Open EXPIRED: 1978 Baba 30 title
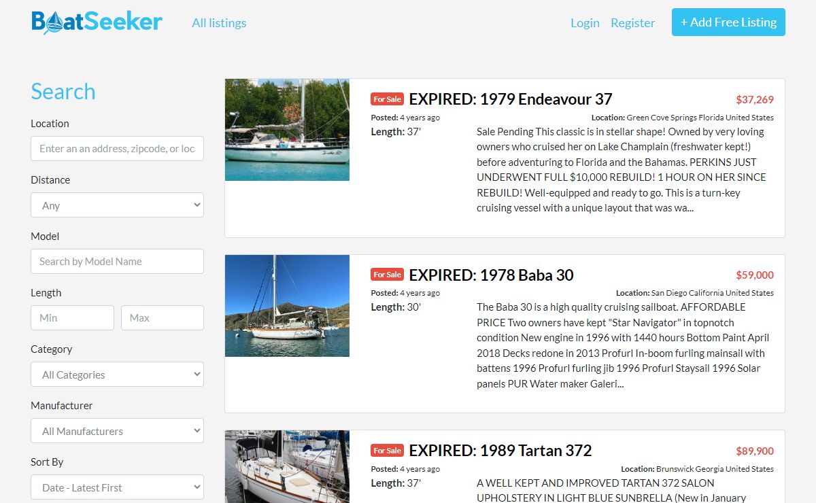The image size is (816, 503). (x=491, y=275)
